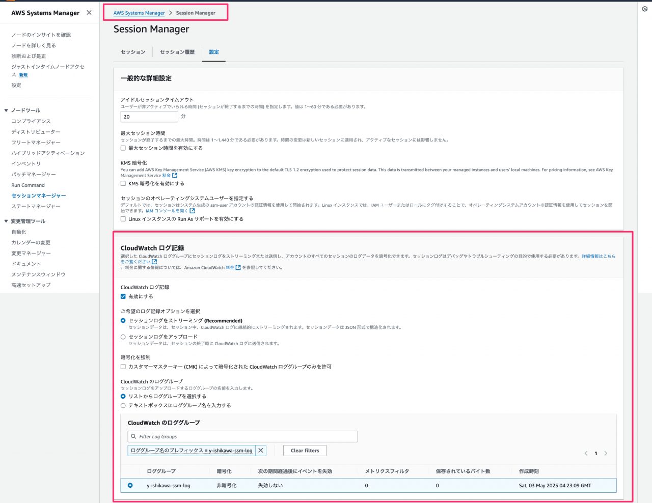
Task: Select セッションログをアップロード radio option
Action: (x=123, y=337)
